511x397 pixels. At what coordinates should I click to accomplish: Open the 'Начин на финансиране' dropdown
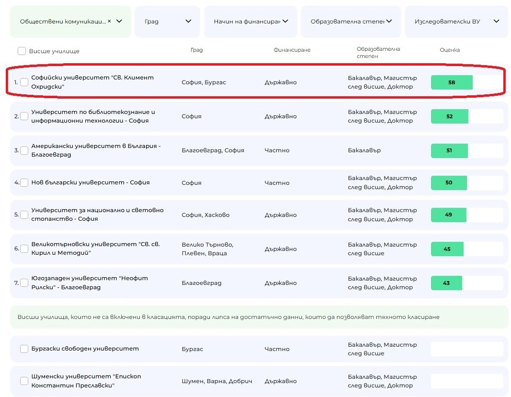[285, 21]
